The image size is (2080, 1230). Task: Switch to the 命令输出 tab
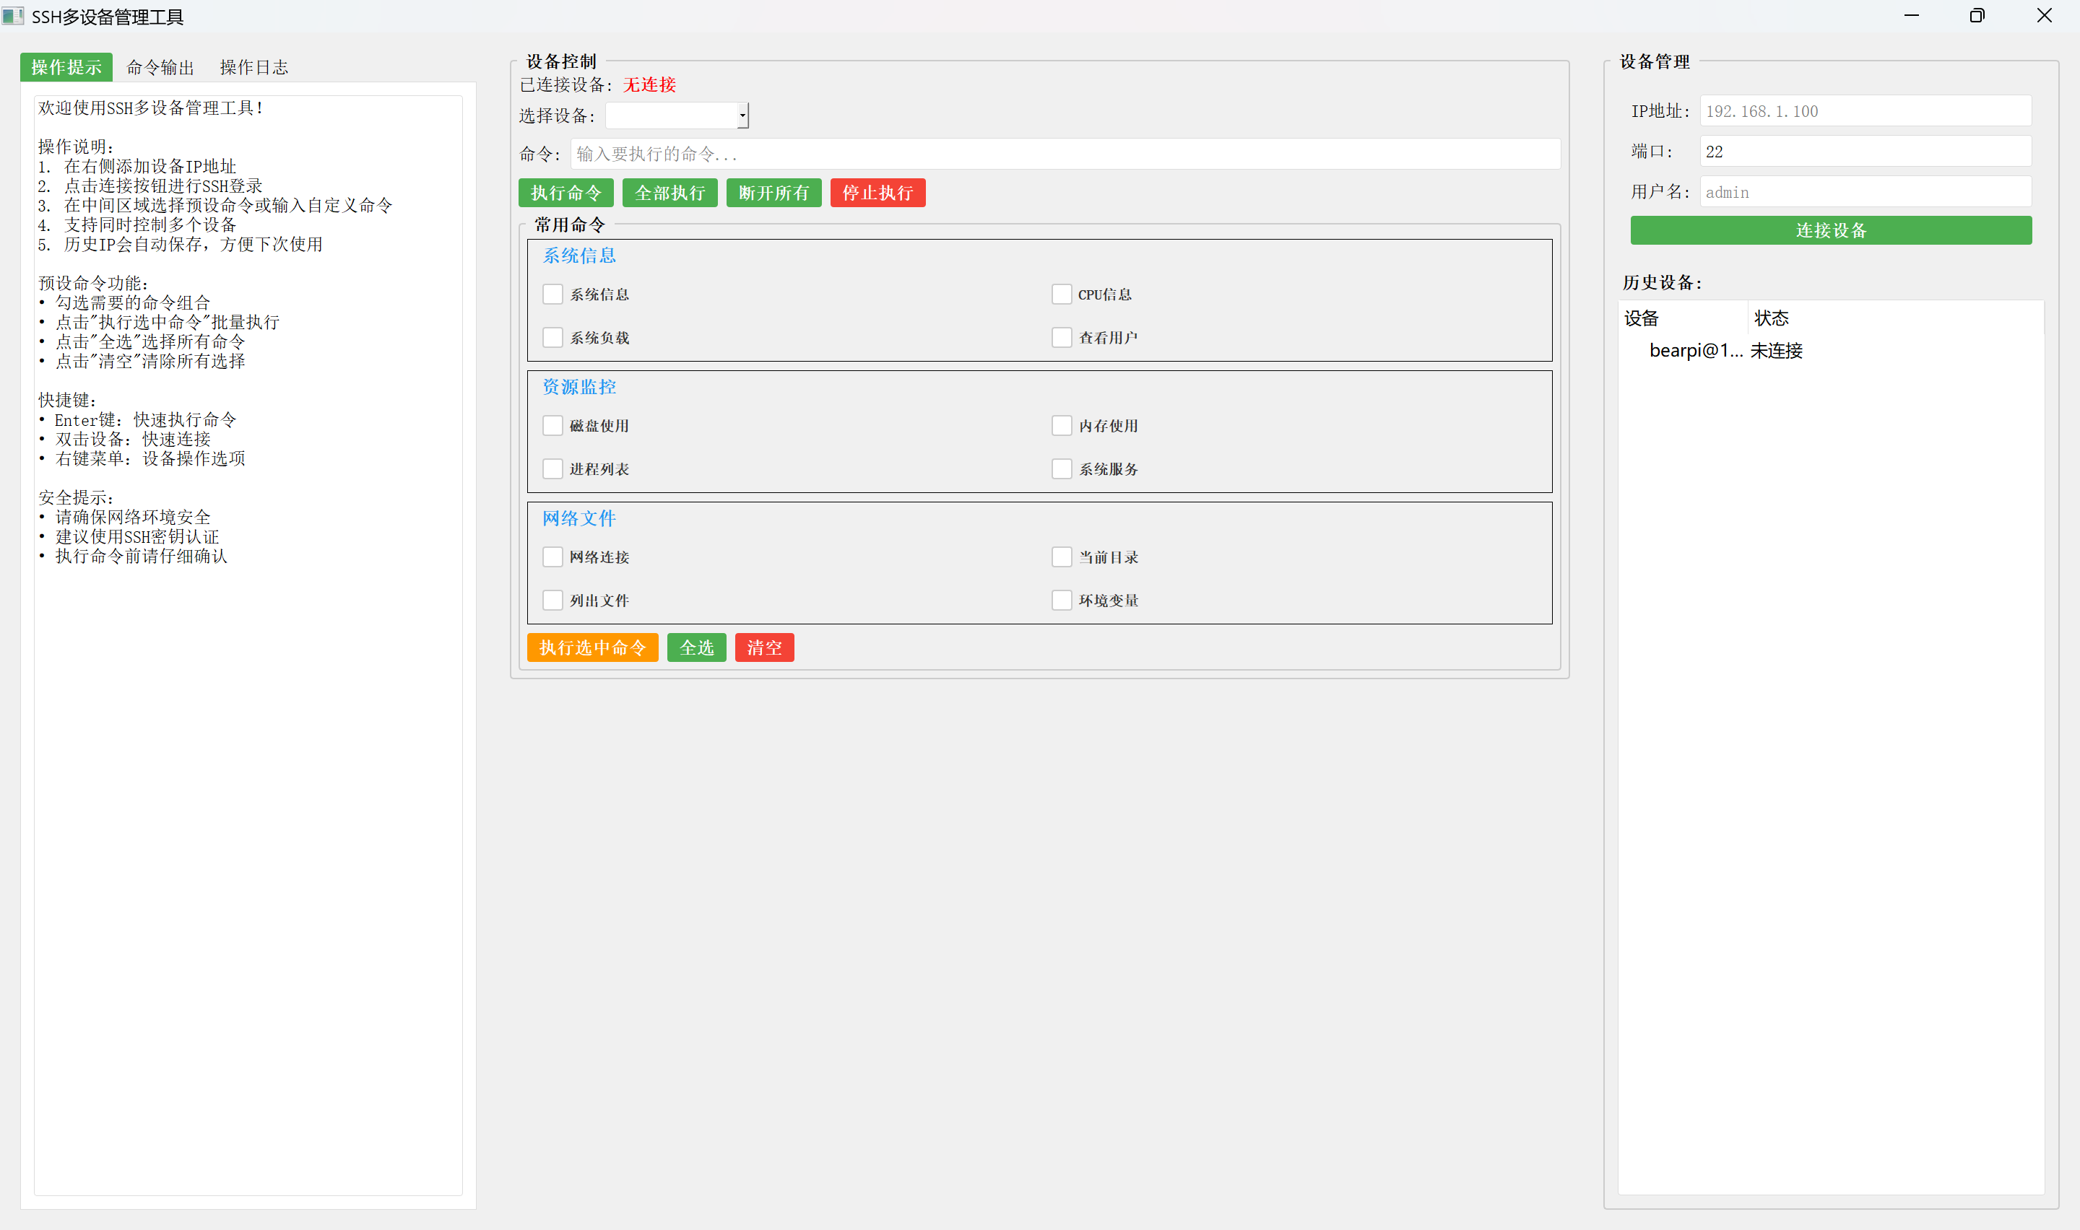[x=160, y=67]
